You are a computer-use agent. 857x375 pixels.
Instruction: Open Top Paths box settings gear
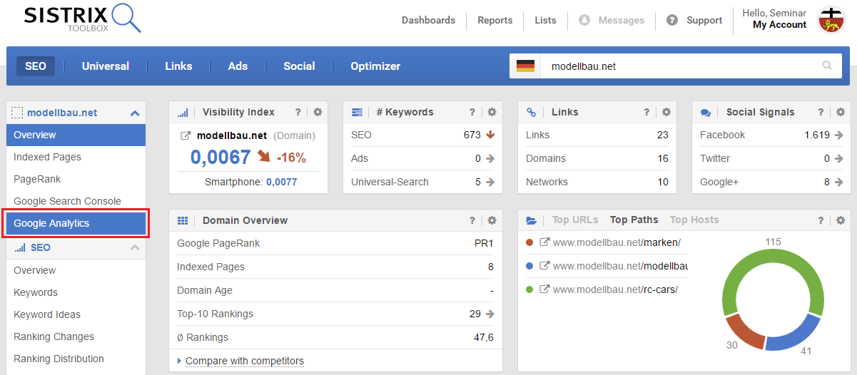841,220
